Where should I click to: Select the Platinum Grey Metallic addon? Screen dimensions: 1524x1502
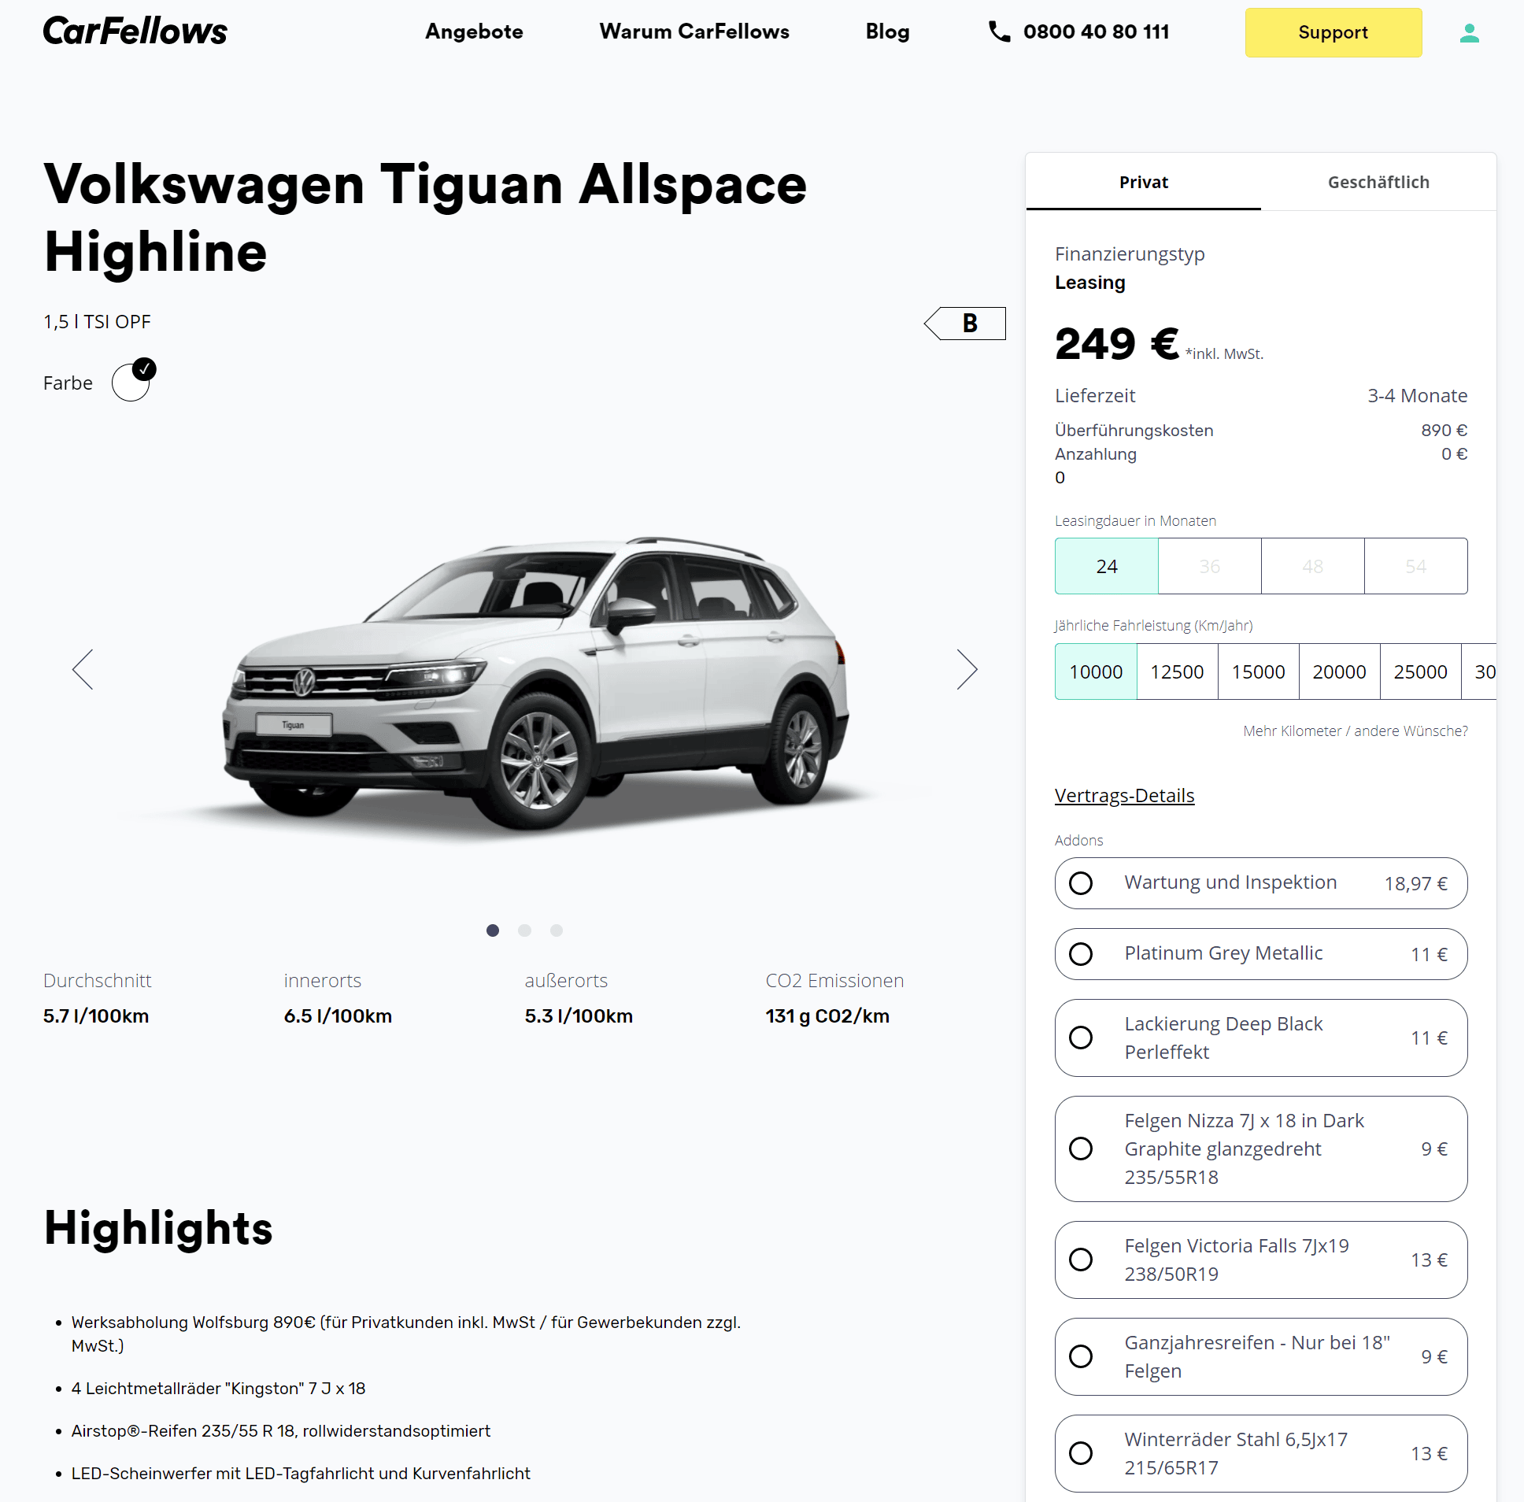(x=1260, y=954)
